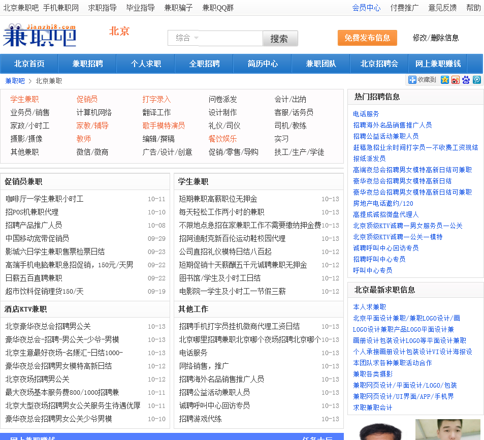
Task: Click the 意见反馈 top link
Action: [442, 8]
